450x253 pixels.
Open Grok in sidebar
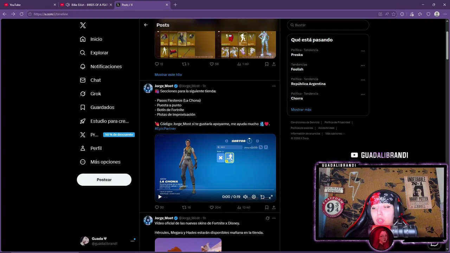[90, 94]
